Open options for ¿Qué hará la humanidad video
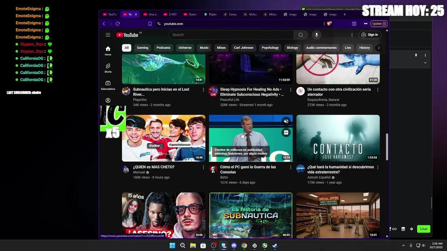 pyautogui.click(x=378, y=167)
